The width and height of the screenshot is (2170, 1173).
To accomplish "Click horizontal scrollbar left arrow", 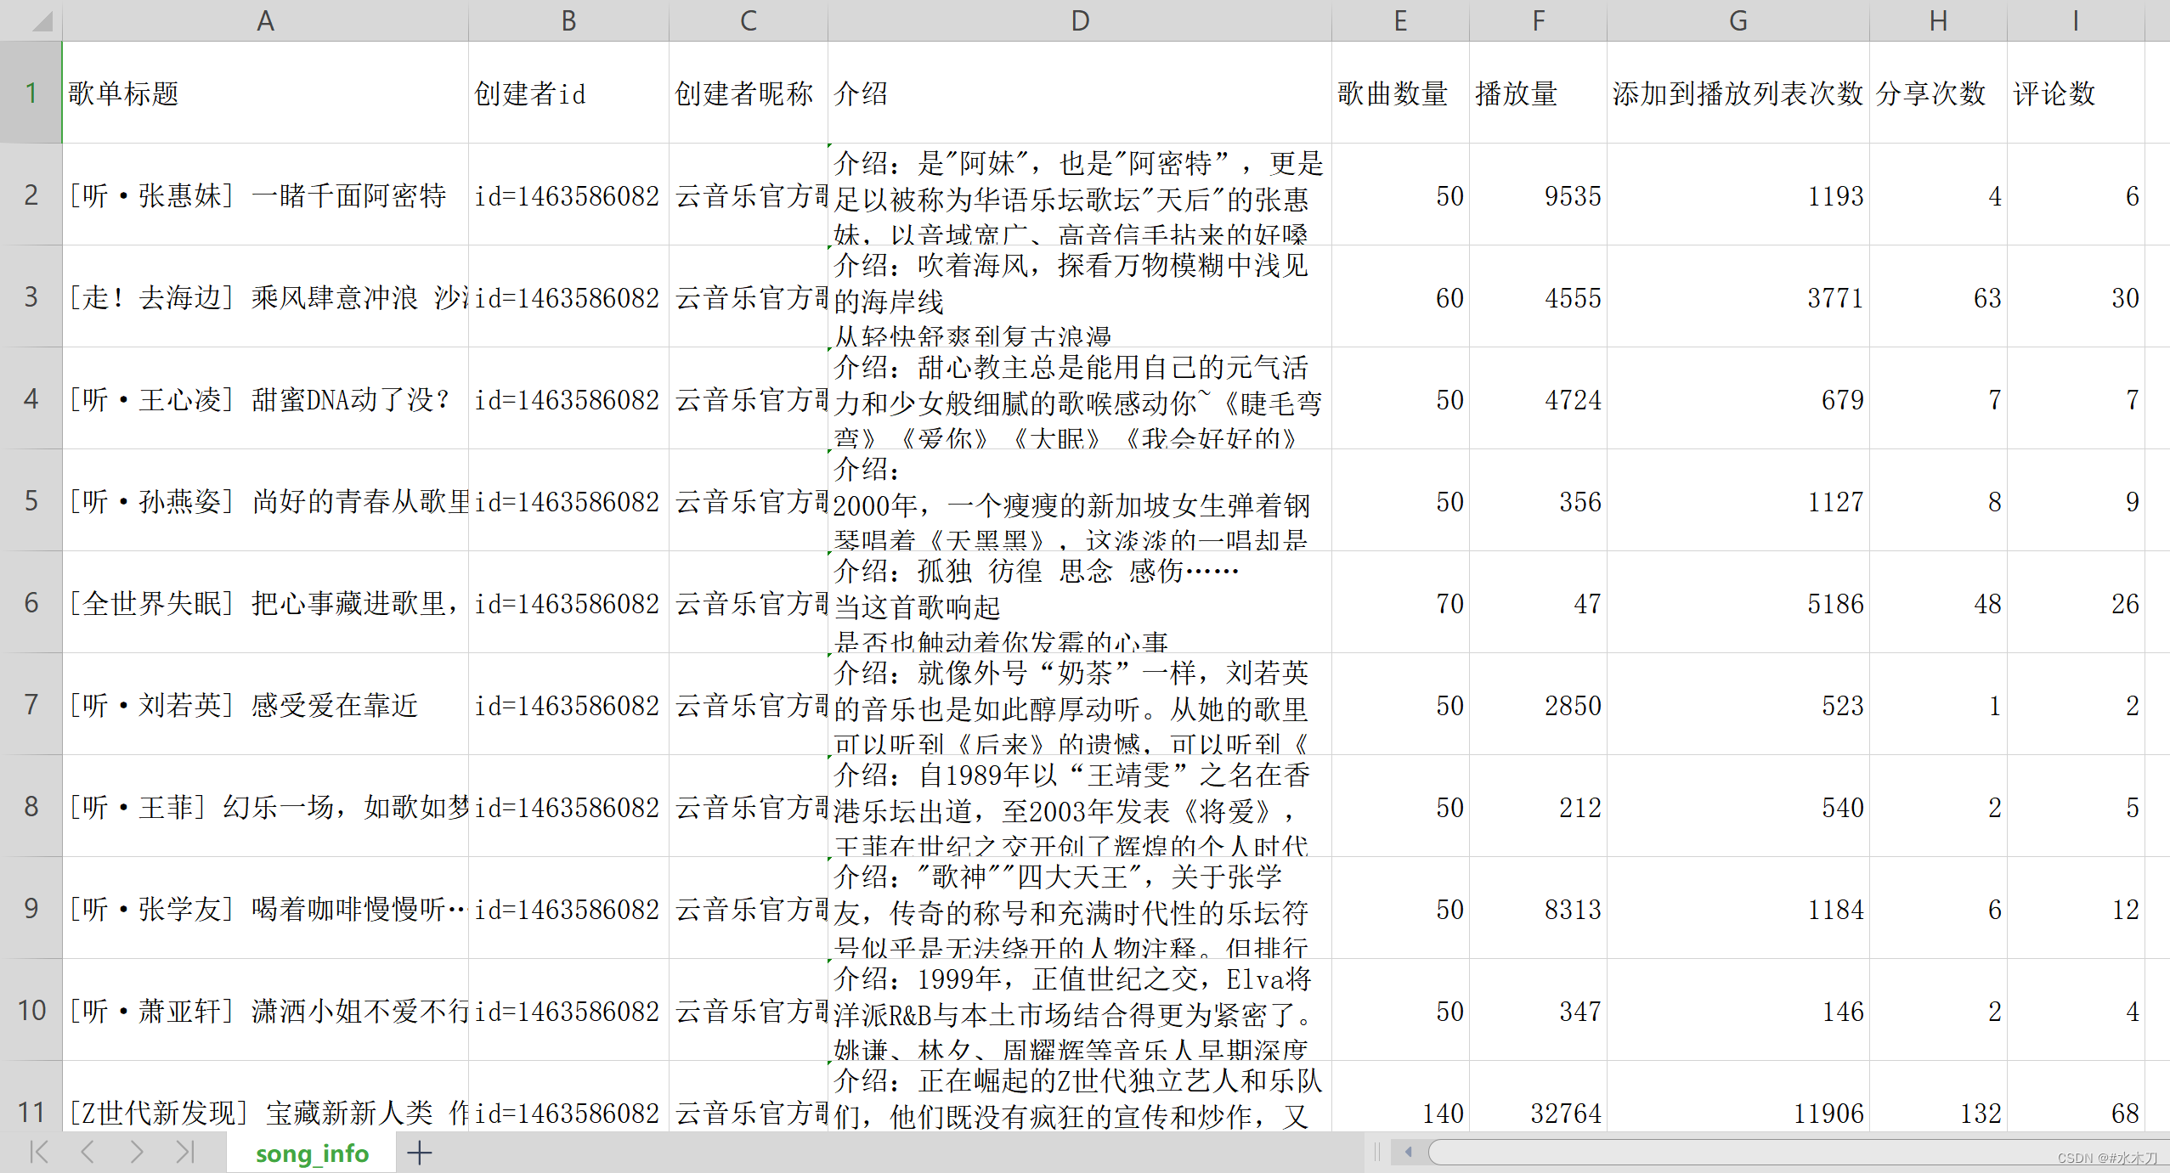I will tap(1408, 1153).
